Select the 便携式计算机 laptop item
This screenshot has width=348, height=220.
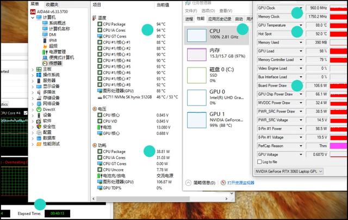pos(63,57)
